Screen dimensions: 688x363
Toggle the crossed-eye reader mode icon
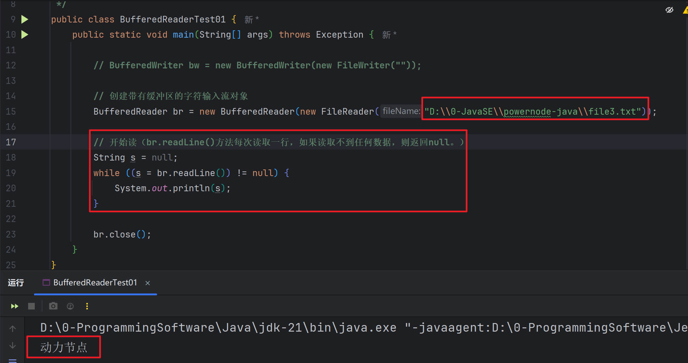point(669,10)
